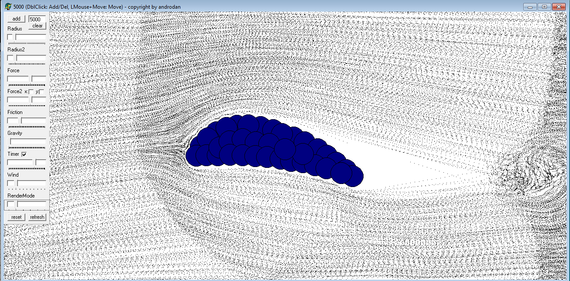Screen dimensions: 570x281
Task: Click the Wind label
Action: pyautogui.click(x=13, y=175)
